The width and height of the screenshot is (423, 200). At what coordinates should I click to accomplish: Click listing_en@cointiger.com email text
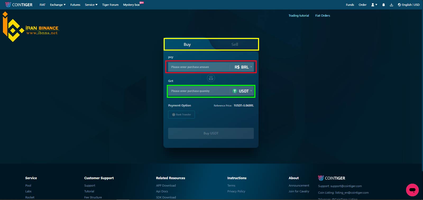pos(352,193)
